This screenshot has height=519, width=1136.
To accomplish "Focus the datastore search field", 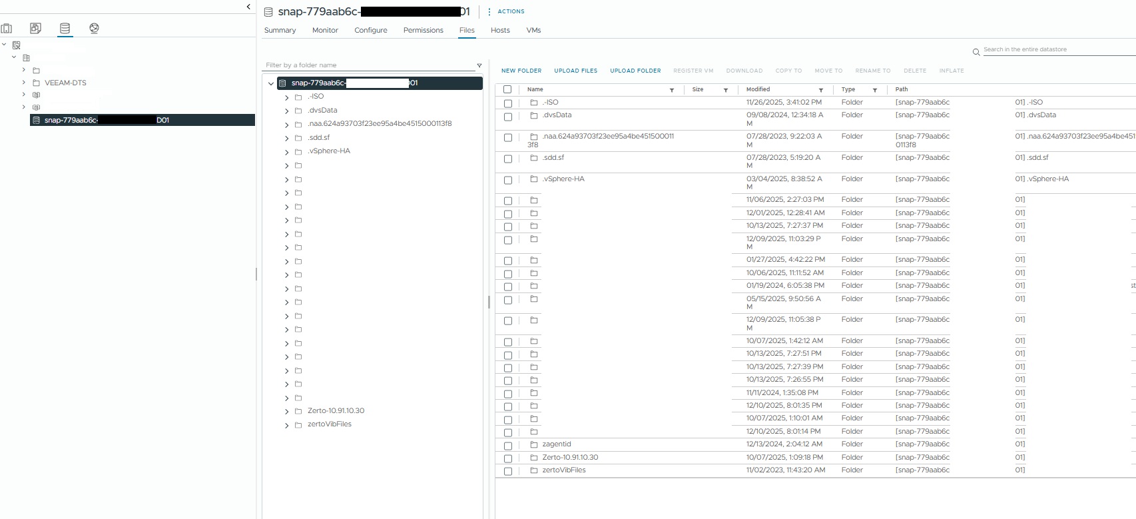I will tap(1057, 49).
